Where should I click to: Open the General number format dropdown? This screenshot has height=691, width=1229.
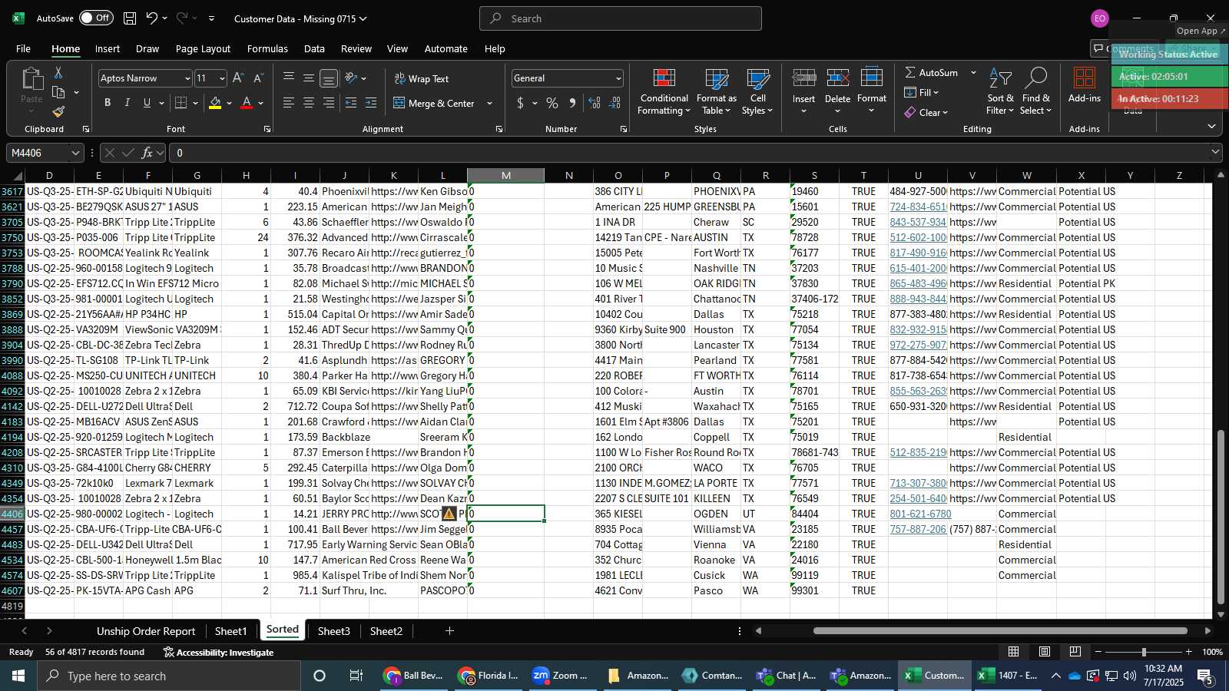618,78
